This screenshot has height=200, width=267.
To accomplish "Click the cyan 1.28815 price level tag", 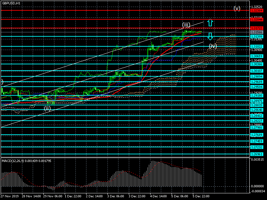I will click(257, 105).
